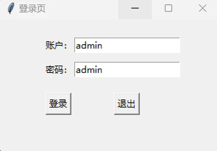Maximize the 登录页 window
Viewport: 217px width, 151px height.
[x=168, y=8]
